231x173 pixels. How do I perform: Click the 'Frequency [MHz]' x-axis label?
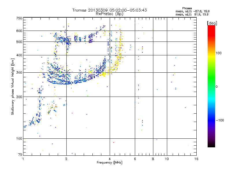point(109,163)
